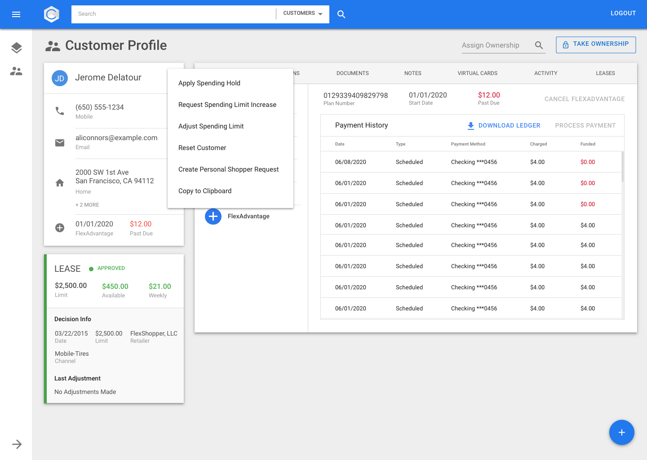This screenshot has width=647, height=460.
Task: Click the floating blue add button
Action: click(621, 432)
